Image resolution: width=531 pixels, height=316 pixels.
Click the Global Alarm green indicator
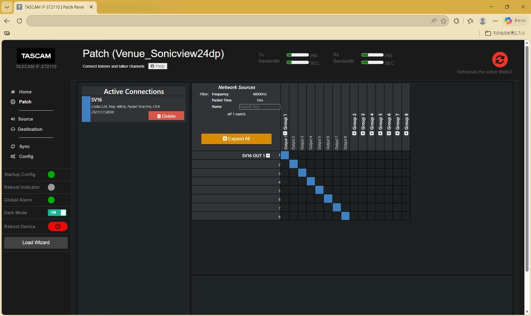coord(51,200)
